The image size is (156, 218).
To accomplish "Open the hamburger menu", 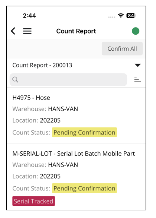I will tap(27, 31).
